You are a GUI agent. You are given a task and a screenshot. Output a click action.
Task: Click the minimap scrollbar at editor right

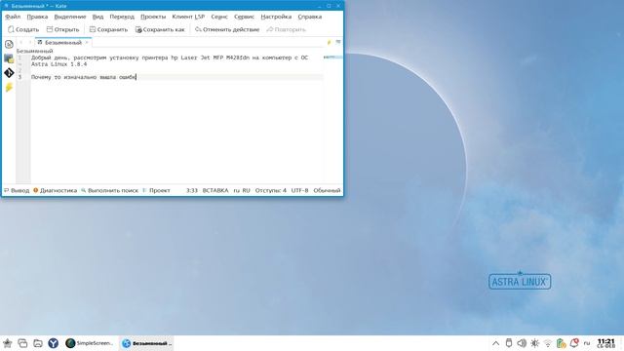coord(333,119)
